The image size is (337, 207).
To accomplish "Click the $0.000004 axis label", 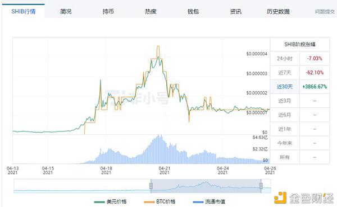I will [257, 54].
